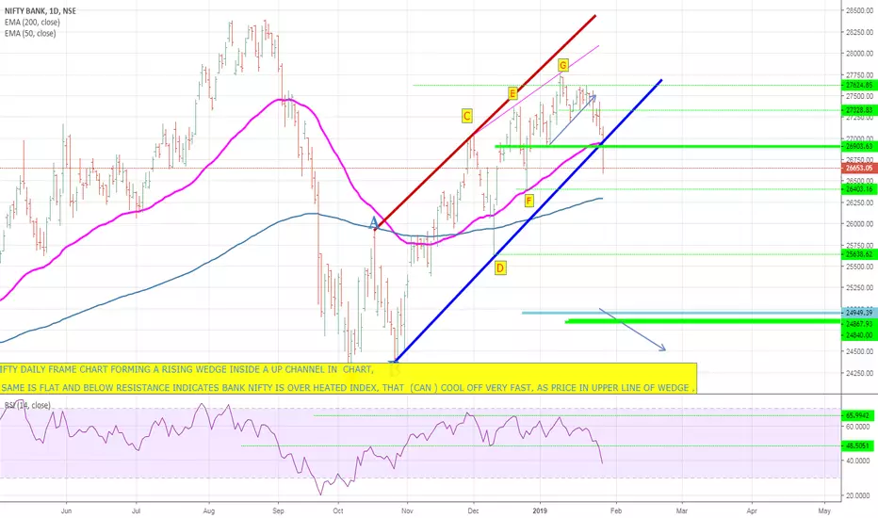Click the 40.0000 RSI axis value
Image resolution: width=878 pixels, height=518 pixels.
[x=858, y=461]
